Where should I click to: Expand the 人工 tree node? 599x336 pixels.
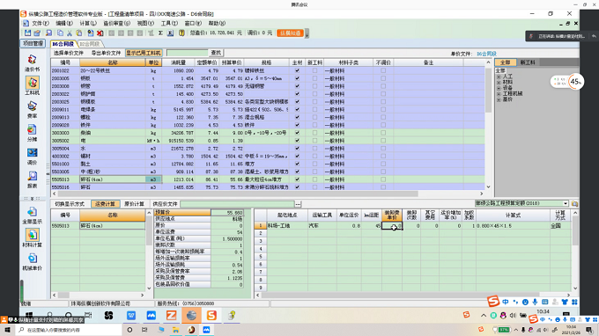[x=499, y=77]
